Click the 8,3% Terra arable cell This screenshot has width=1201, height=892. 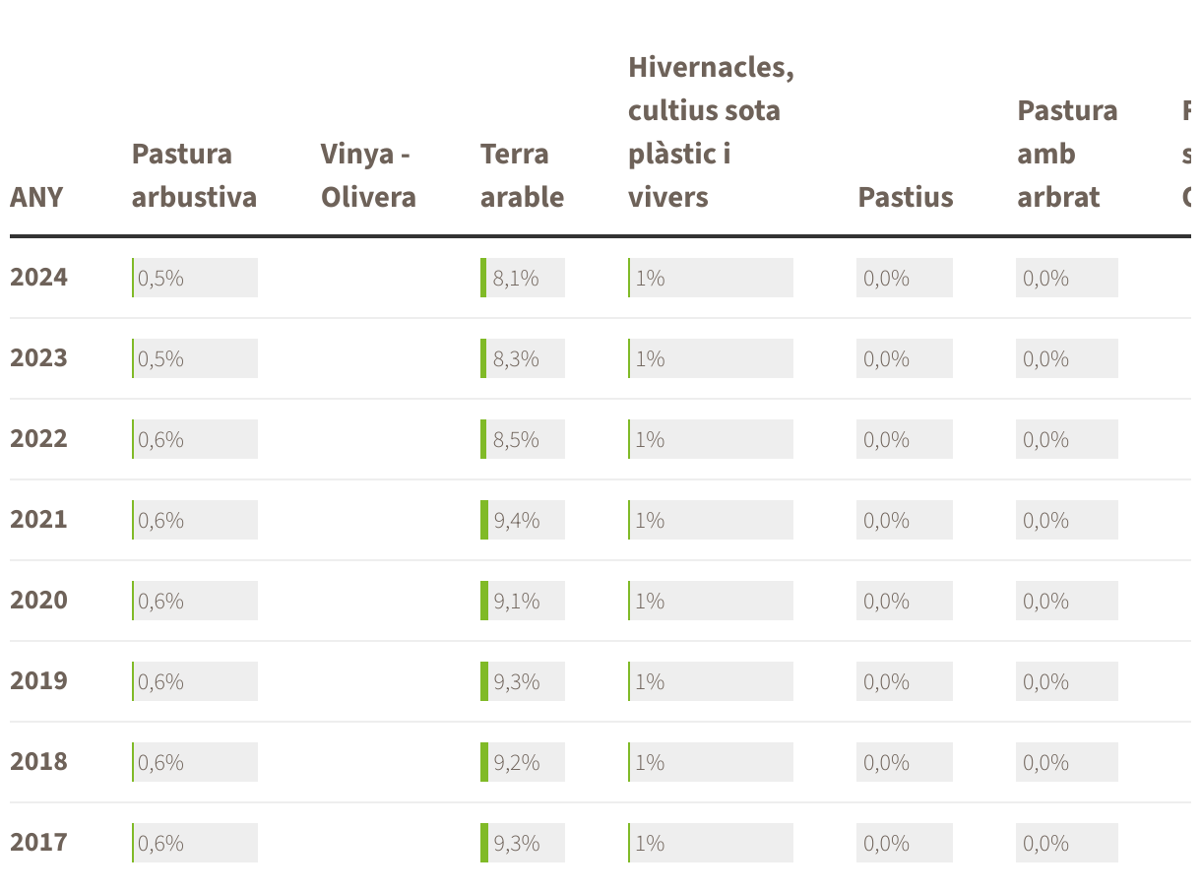point(523,358)
